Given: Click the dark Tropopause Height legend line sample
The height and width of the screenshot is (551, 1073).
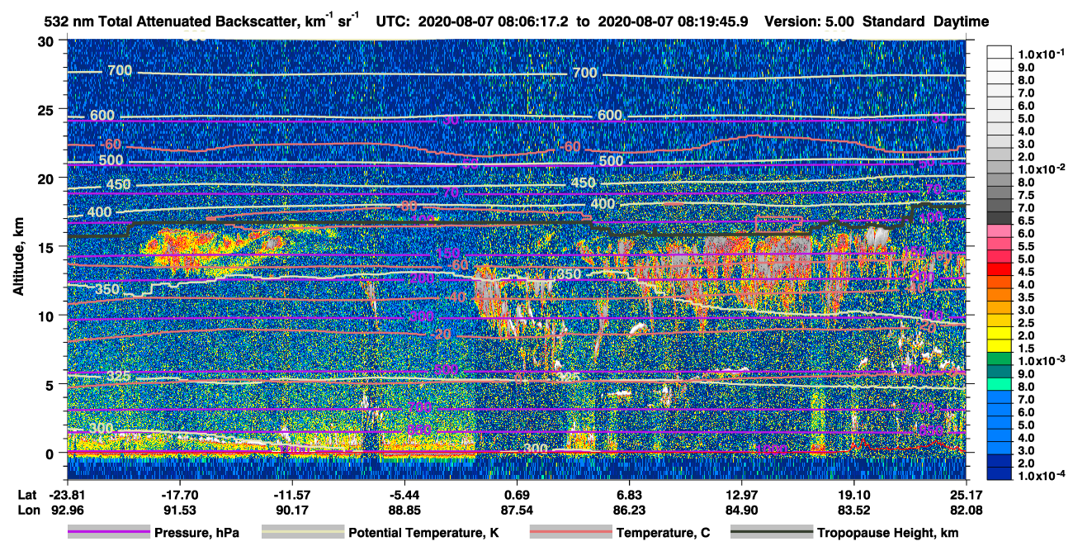Looking at the screenshot, I should [772, 533].
